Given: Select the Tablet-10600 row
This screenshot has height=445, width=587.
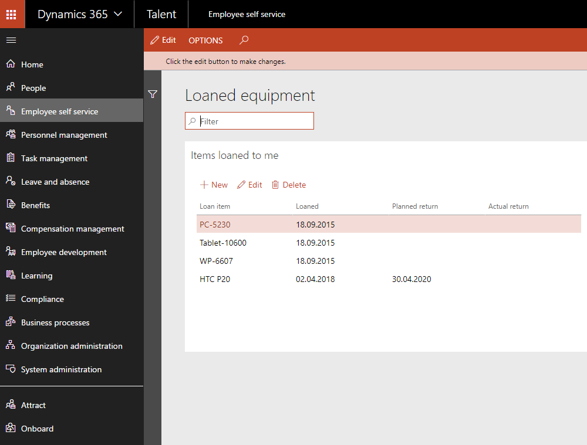Looking at the screenshot, I should (x=223, y=243).
